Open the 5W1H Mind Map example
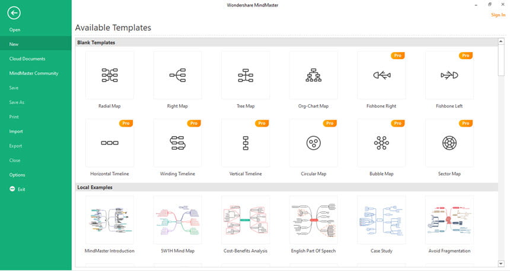 tap(177, 220)
